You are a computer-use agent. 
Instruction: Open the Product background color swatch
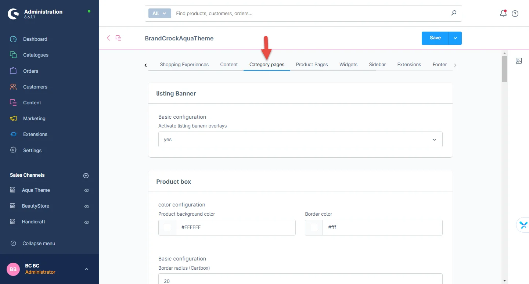(168, 227)
